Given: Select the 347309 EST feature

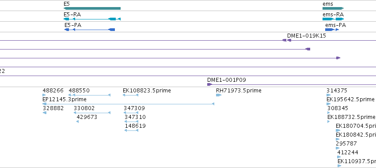Looking at the screenshot, I should (x=131, y=113).
